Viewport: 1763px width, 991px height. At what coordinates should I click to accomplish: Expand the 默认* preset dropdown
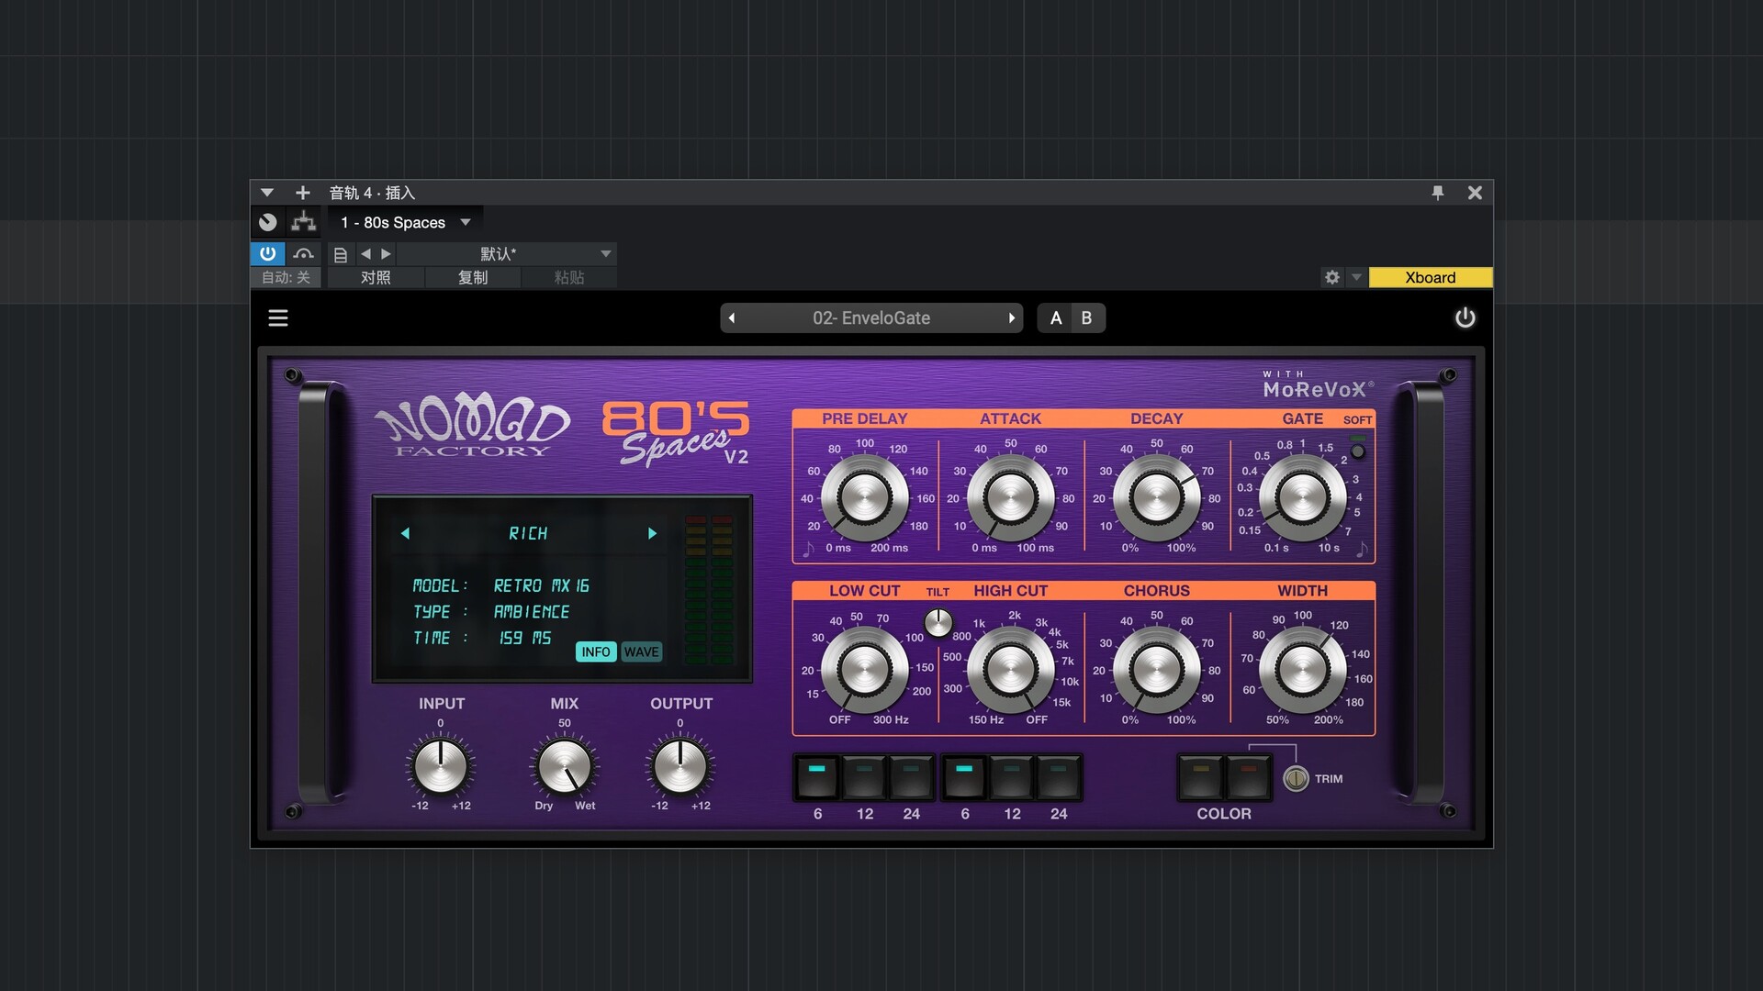tap(605, 253)
